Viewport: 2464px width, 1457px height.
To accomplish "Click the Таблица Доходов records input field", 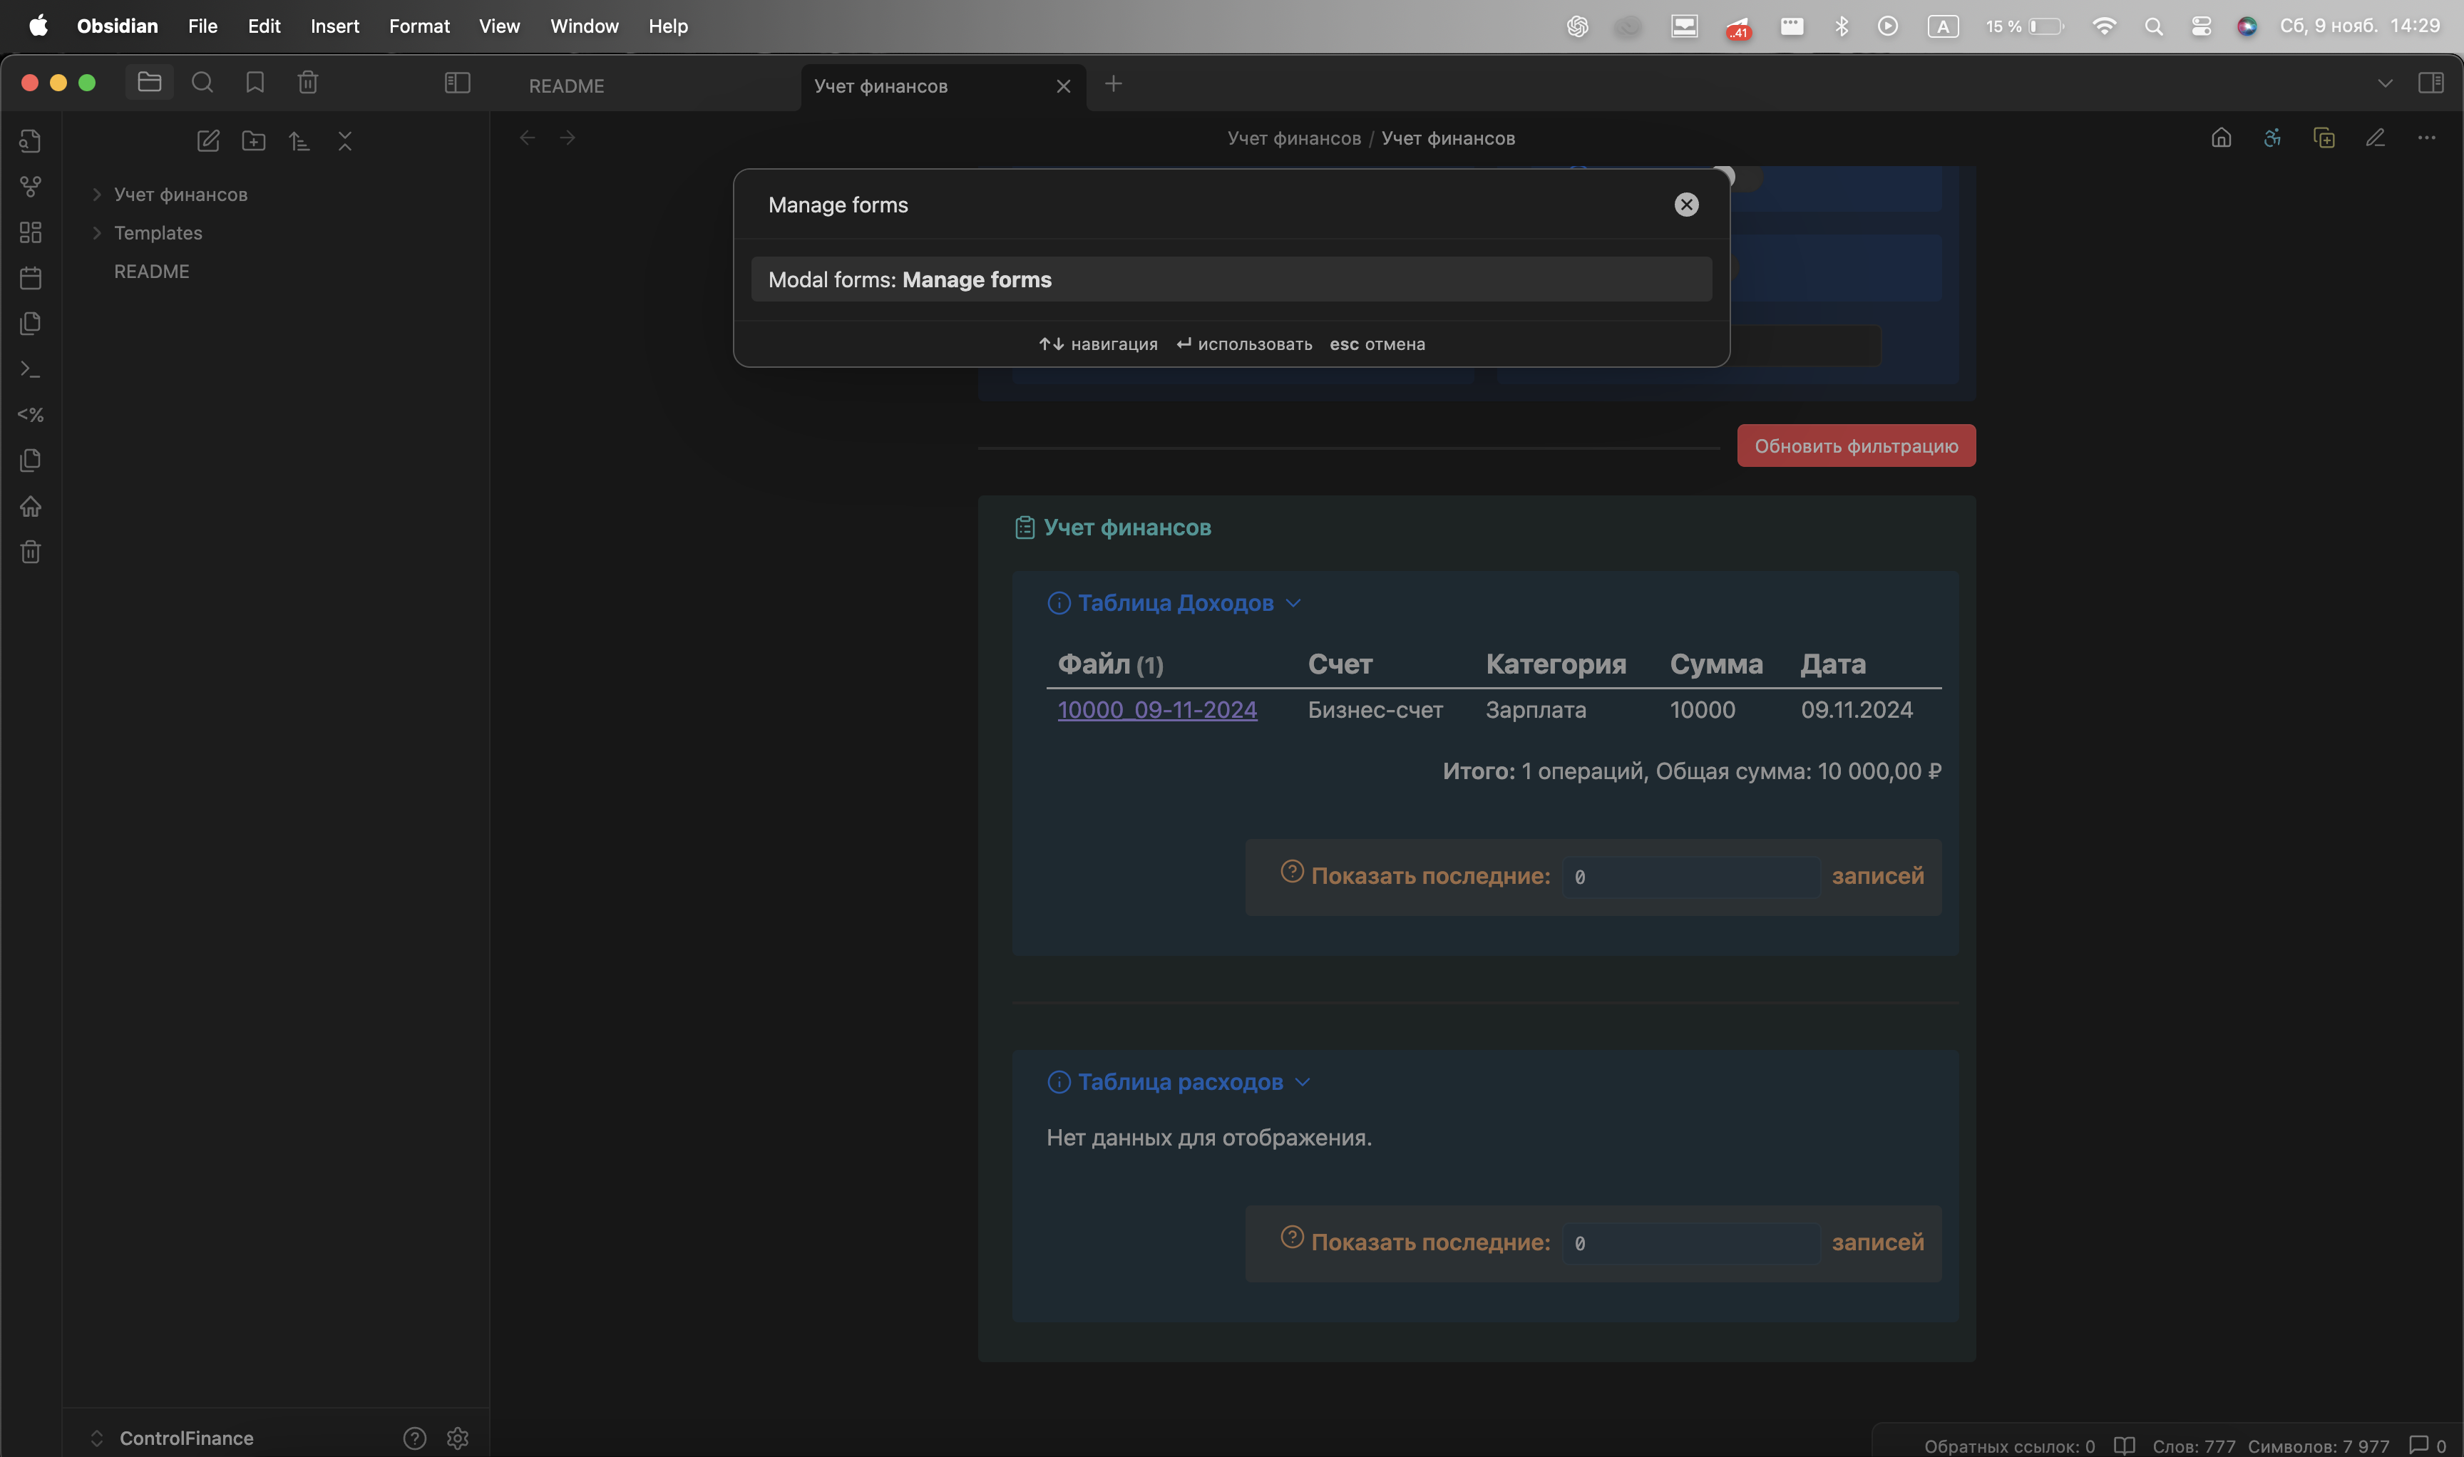I will click(x=1690, y=876).
